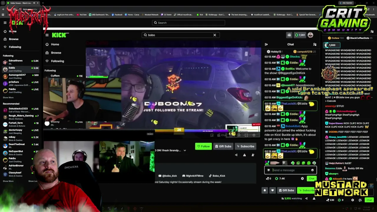Open the 7,351 points balance in the inner window
377x212 pixels.
[300, 35]
